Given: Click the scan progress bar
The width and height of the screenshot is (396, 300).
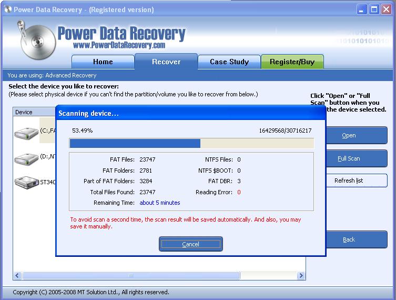Looking at the screenshot, I should pyautogui.click(x=191, y=143).
